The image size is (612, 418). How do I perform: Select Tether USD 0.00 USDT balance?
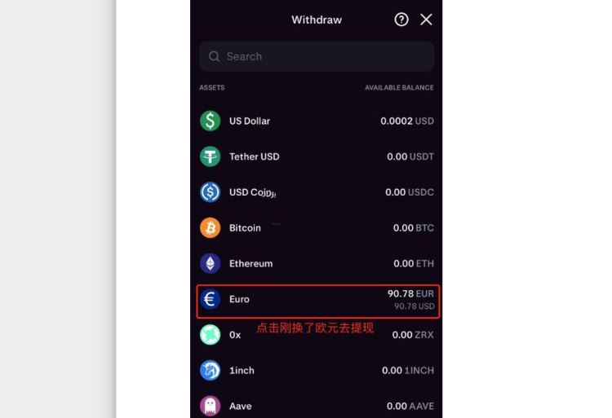tap(410, 156)
